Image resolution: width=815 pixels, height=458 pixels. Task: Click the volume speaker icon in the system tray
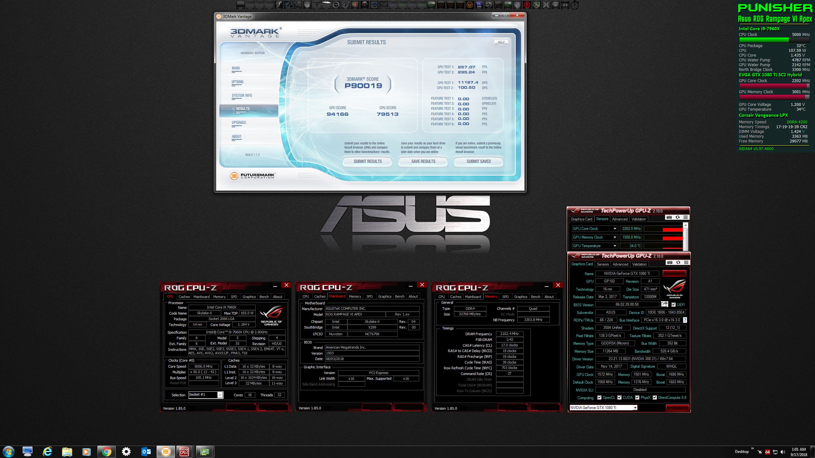point(783,452)
